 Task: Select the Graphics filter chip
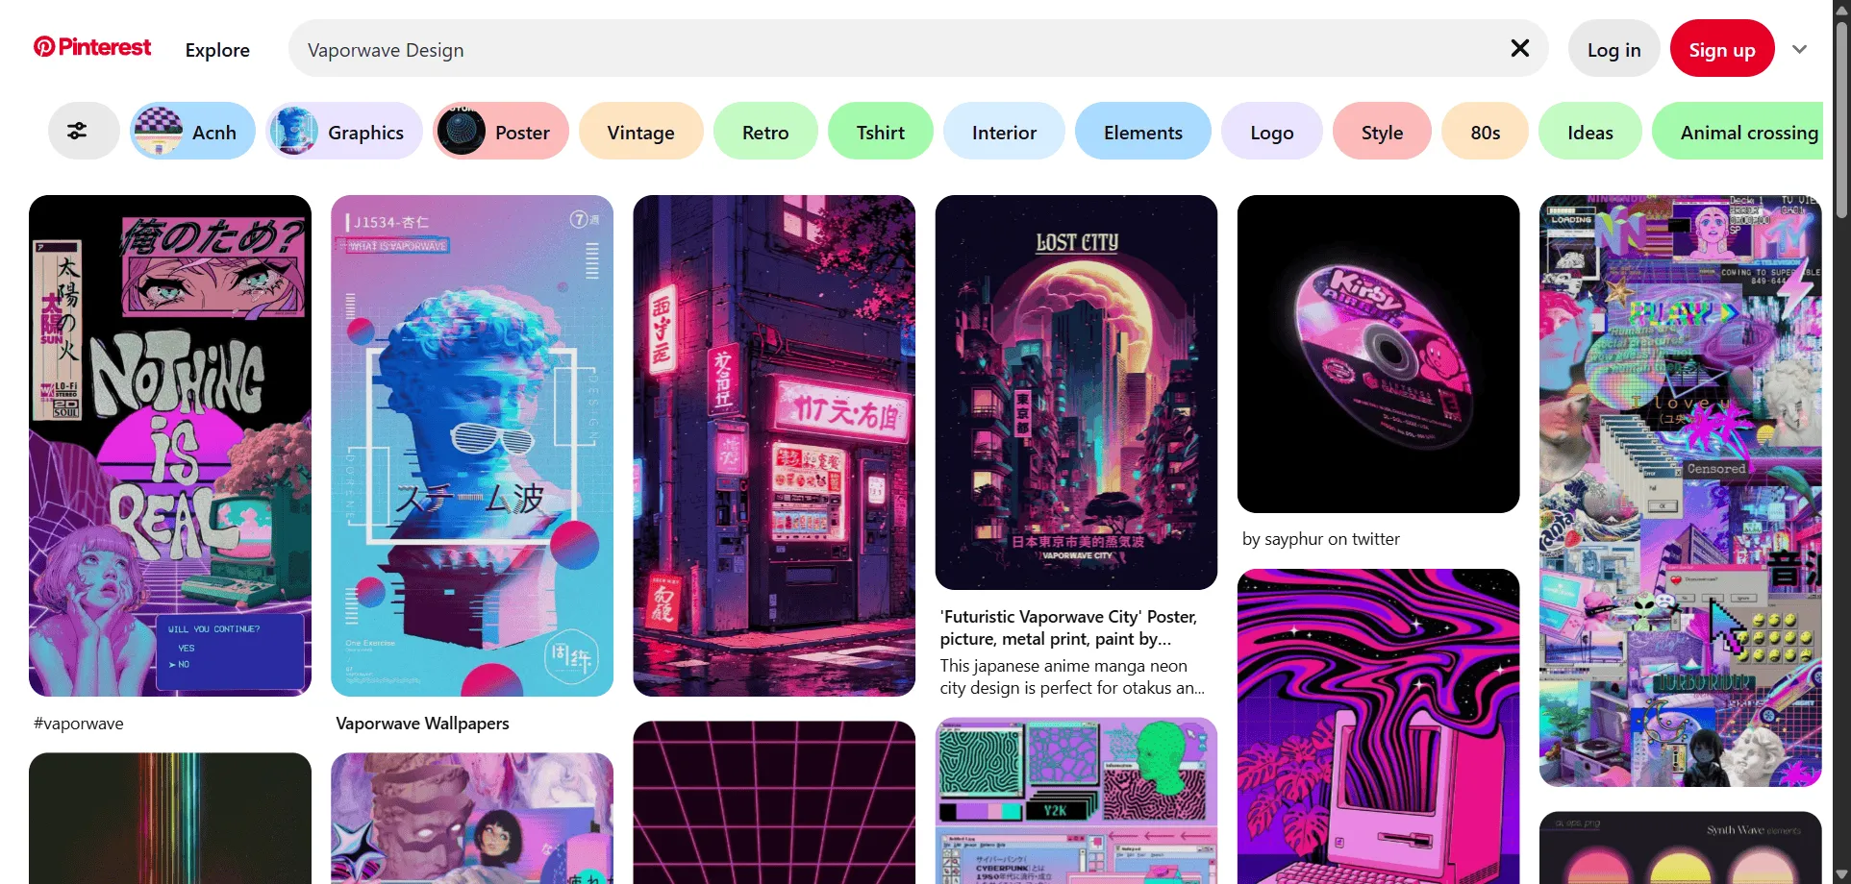(x=343, y=132)
